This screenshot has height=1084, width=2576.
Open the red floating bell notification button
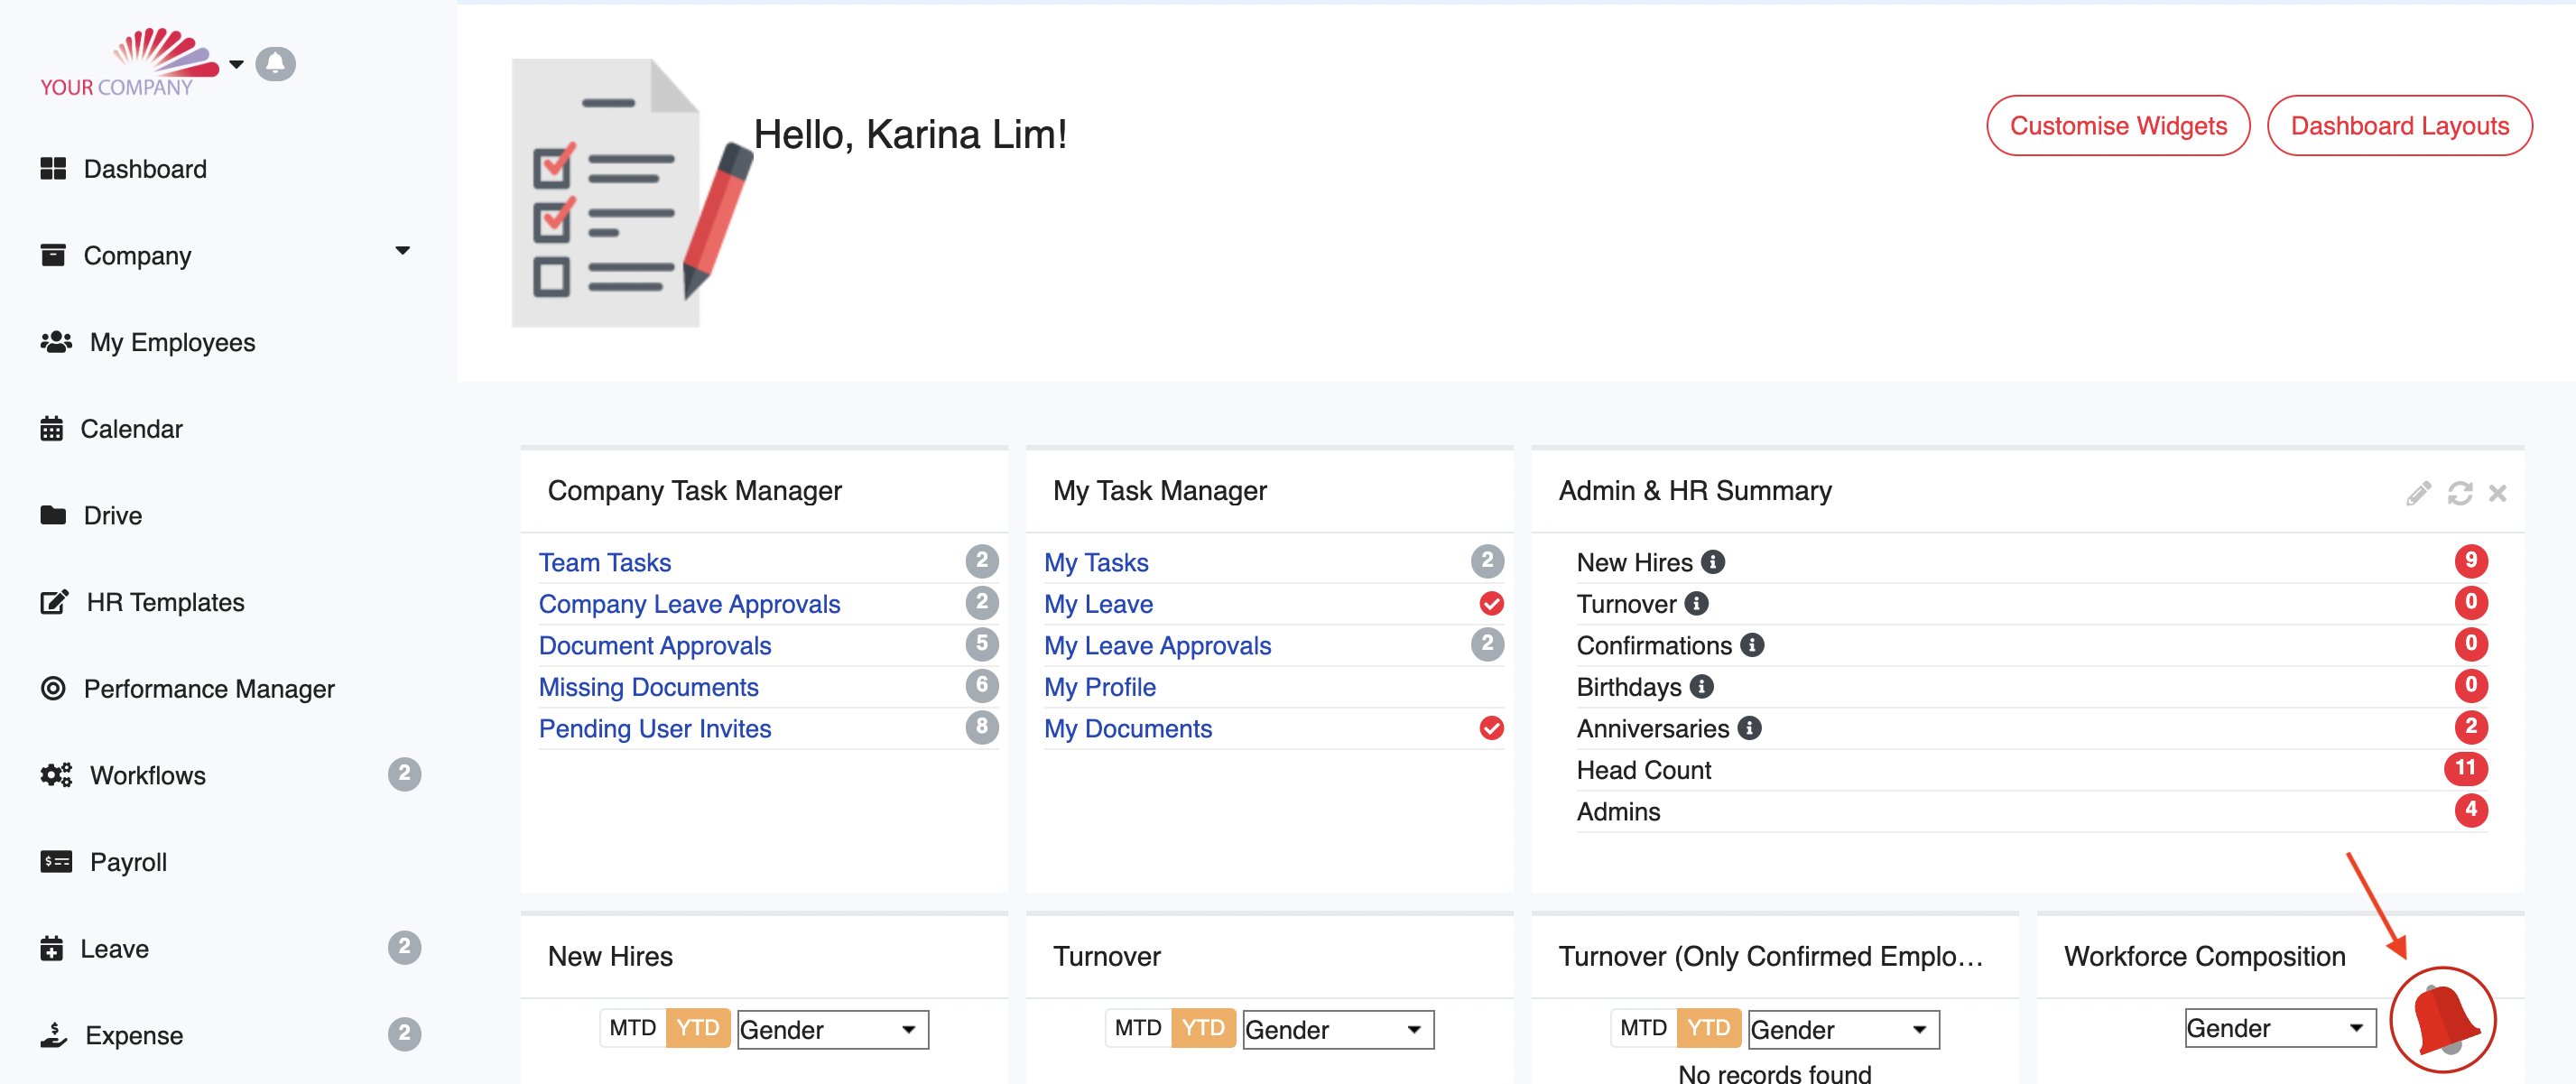tap(2442, 1020)
